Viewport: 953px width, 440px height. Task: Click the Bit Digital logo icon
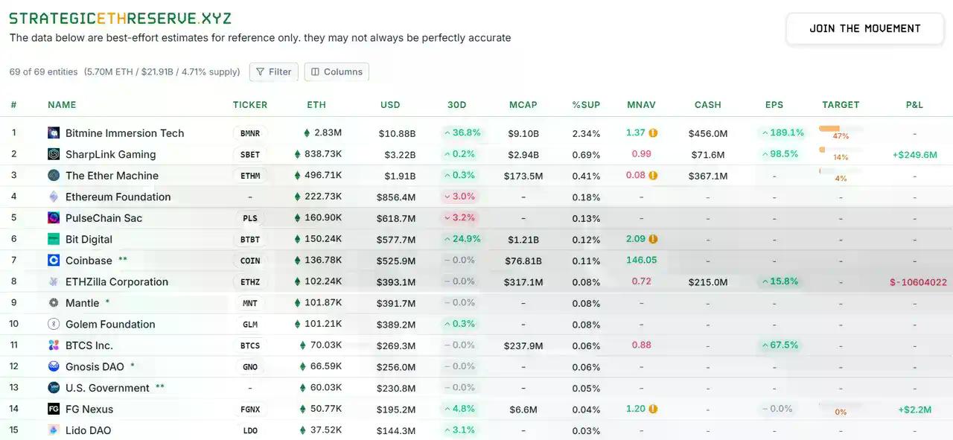tap(54, 239)
